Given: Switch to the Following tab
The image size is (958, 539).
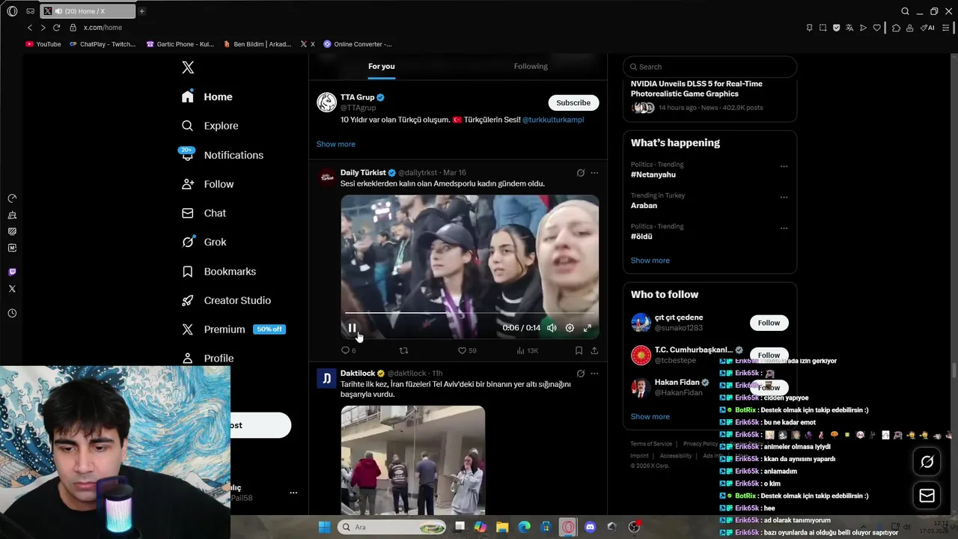Looking at the screenshot, I should tap(531, 67).
